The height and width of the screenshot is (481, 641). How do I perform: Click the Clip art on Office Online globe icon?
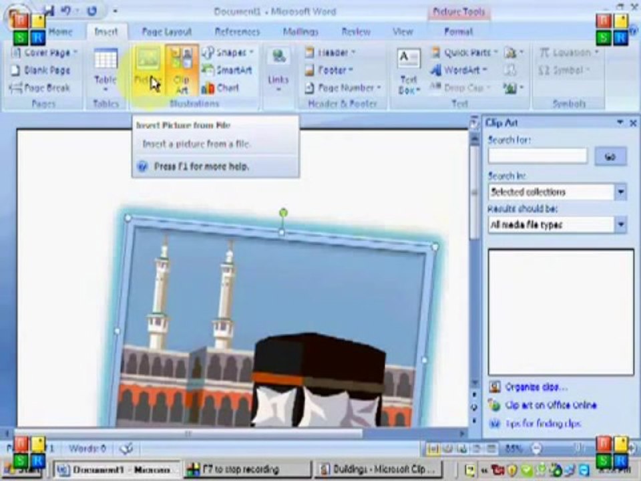[495, 405]
